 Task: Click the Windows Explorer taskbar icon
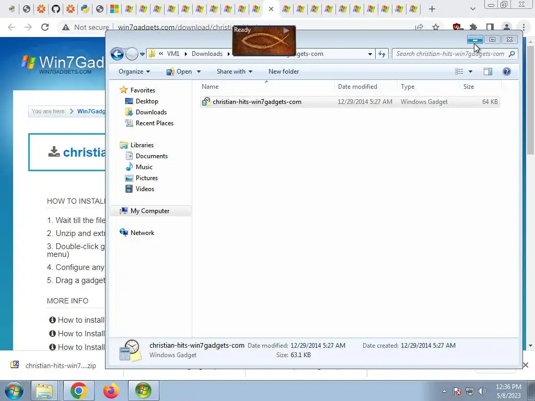click(45, 391)
